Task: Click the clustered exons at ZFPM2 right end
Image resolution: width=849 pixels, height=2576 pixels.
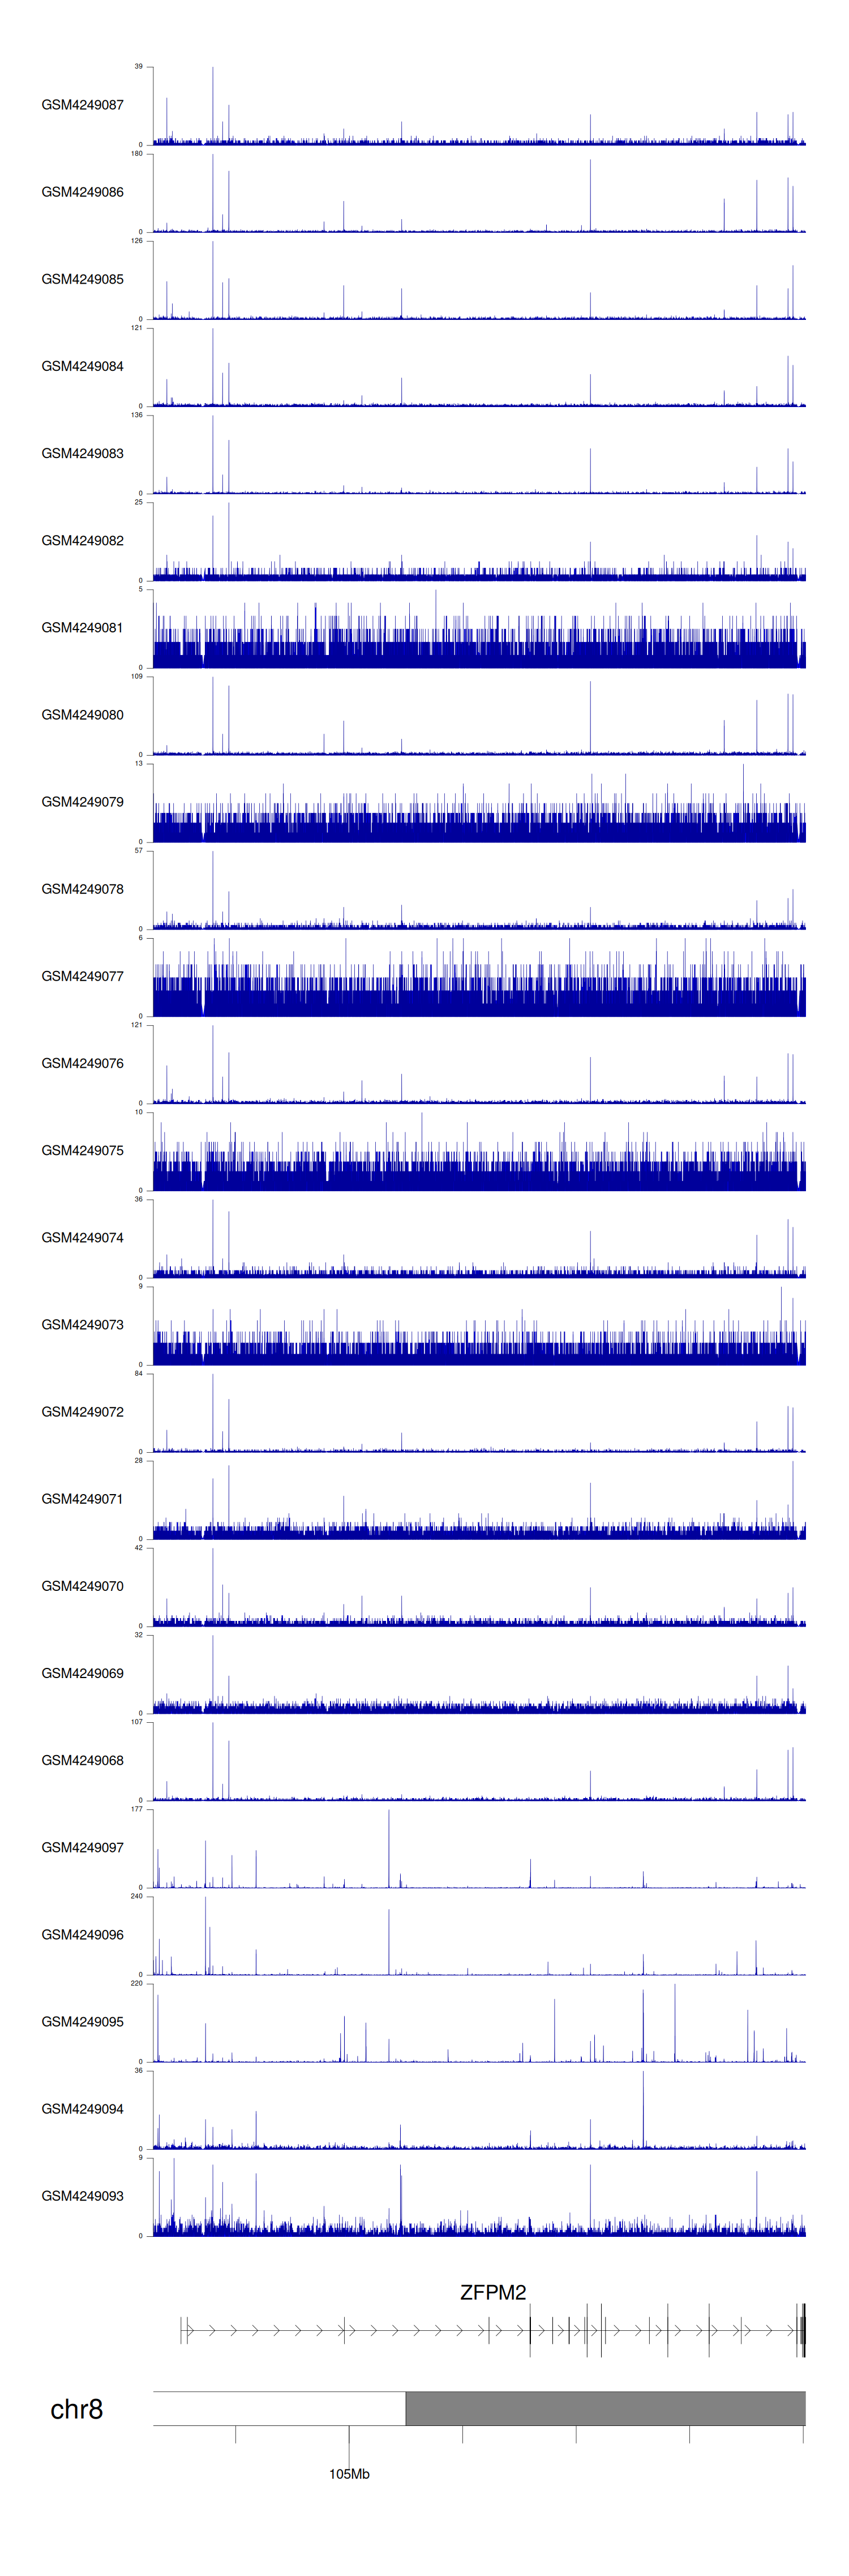Action: (x=801, y=2330)
